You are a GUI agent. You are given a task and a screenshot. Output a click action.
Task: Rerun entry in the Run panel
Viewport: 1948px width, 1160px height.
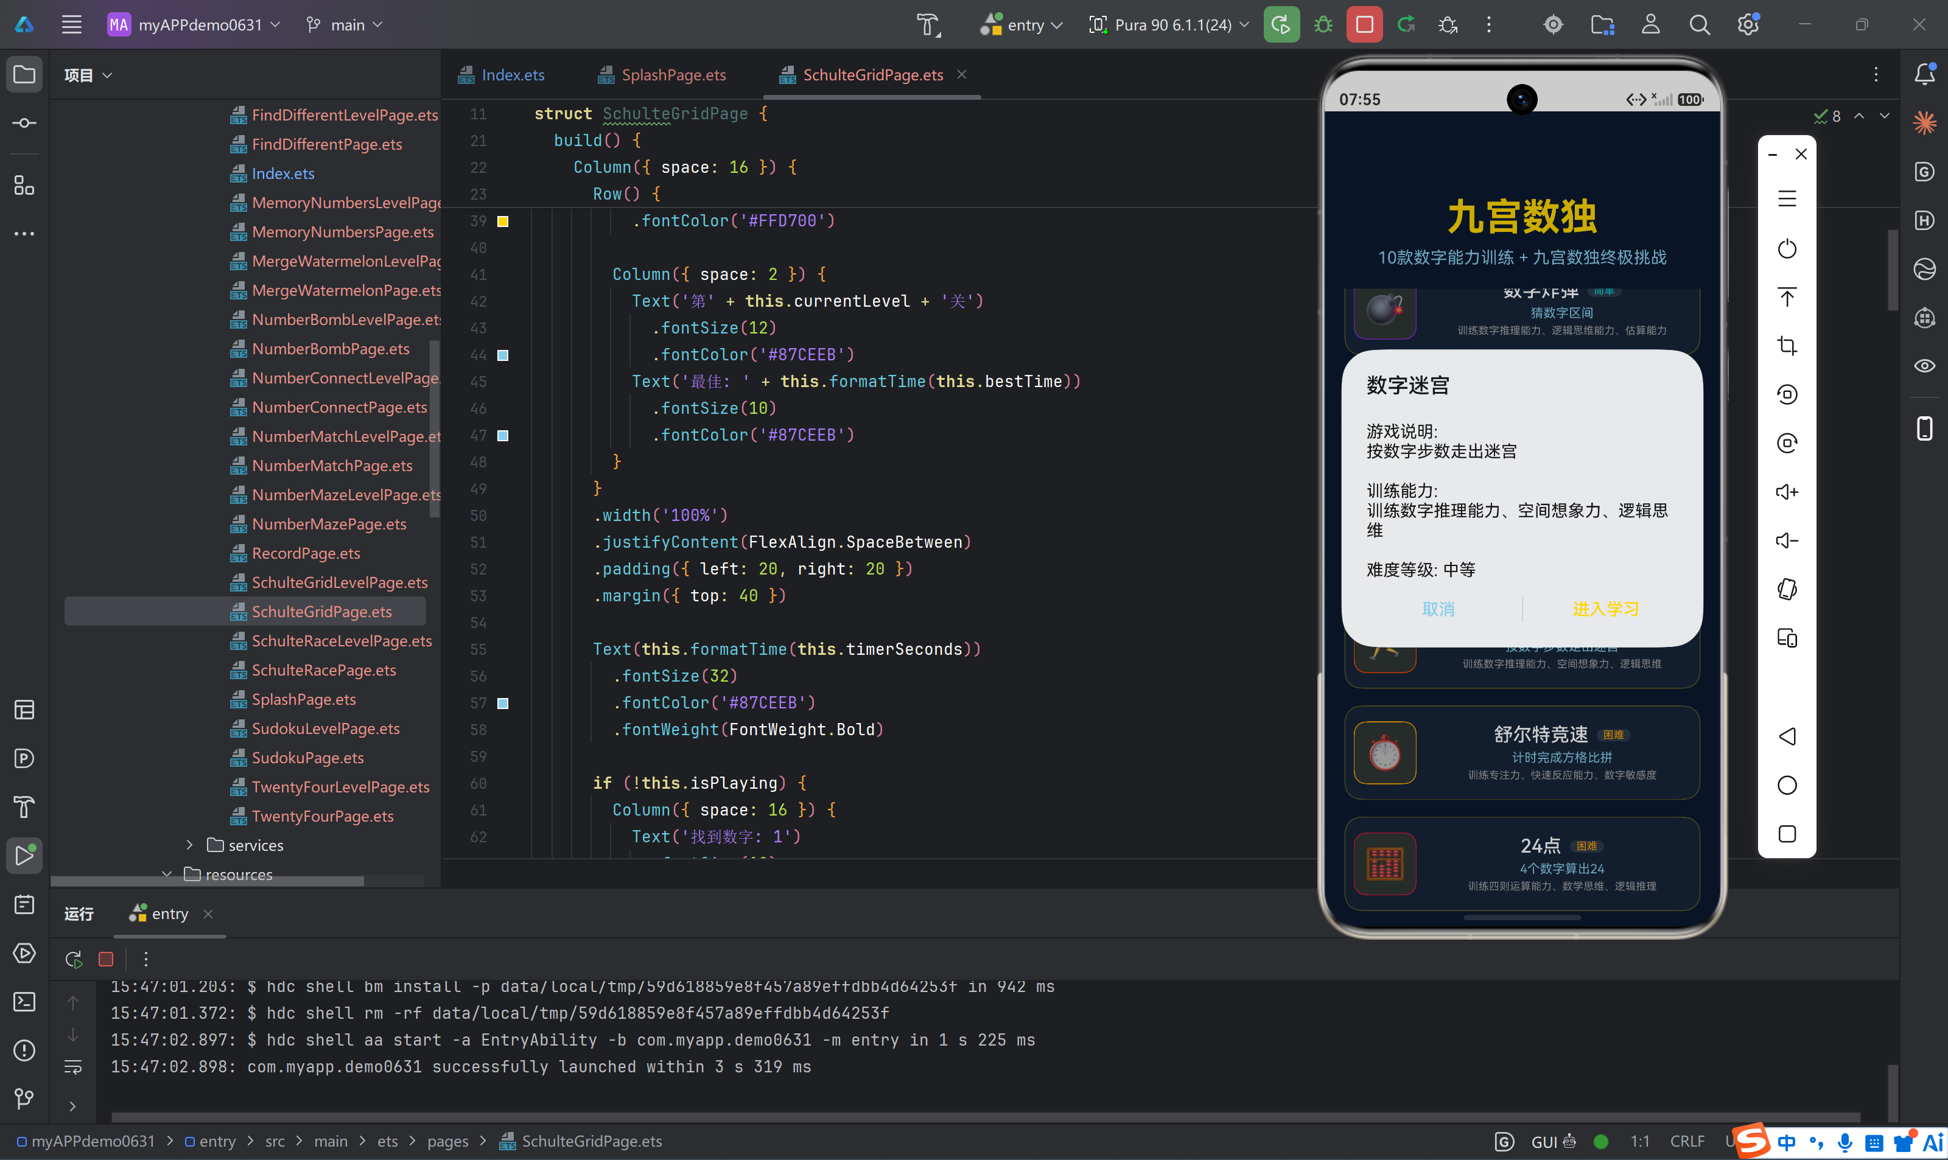click(74, 959)
